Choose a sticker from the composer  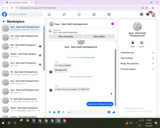[59, 112]
